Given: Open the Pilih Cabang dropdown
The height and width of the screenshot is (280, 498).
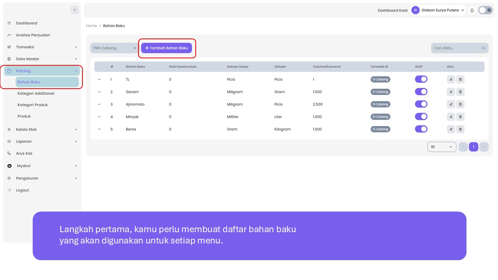Looking at the screenshot, I should click(114, 48).
